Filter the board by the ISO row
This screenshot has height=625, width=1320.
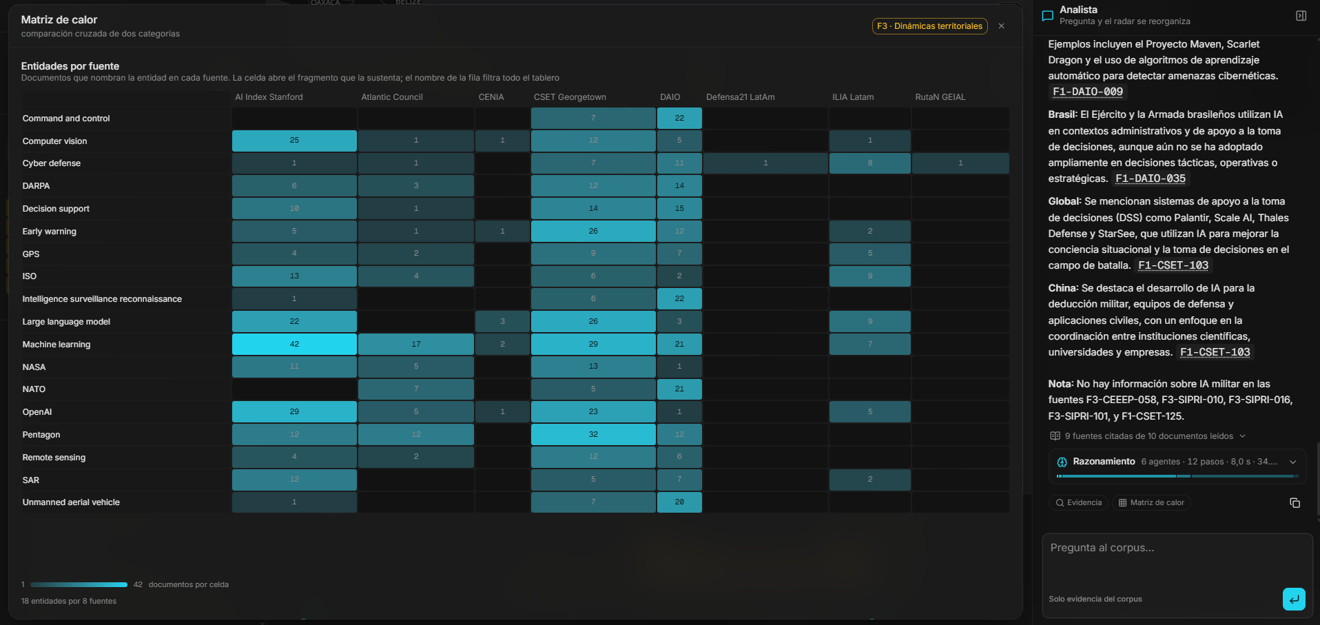[x=30, y=276]
